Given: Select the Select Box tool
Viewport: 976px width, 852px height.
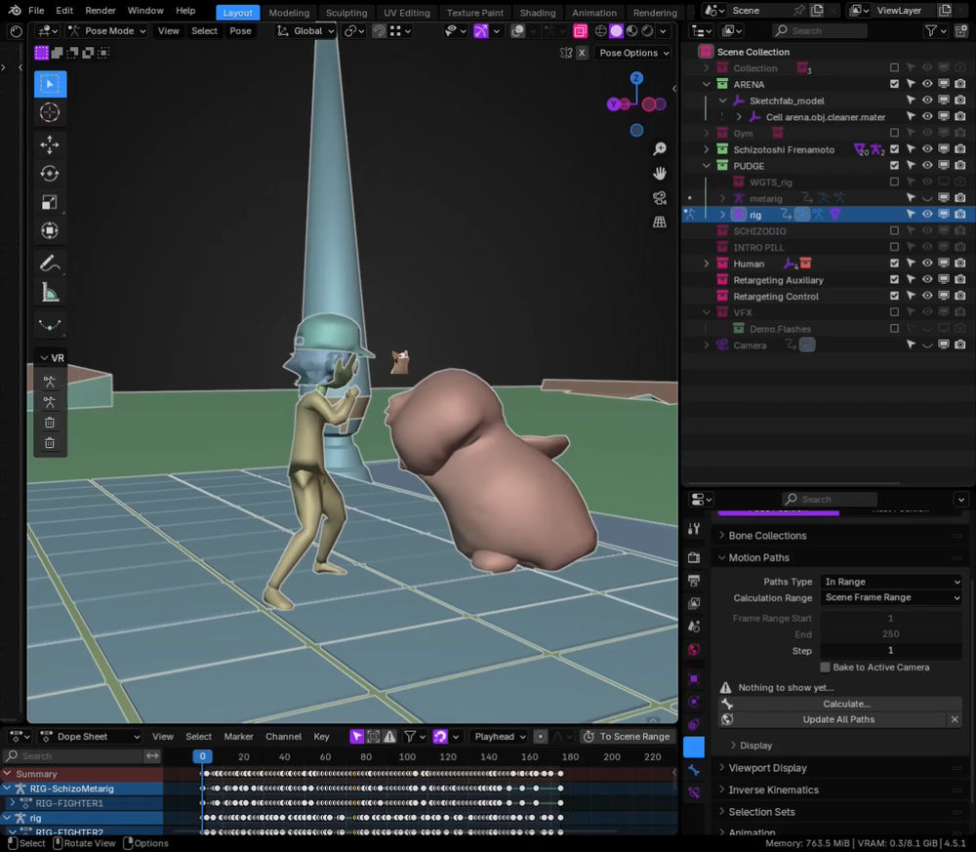Looking at the screenshot, I should 50,84.
